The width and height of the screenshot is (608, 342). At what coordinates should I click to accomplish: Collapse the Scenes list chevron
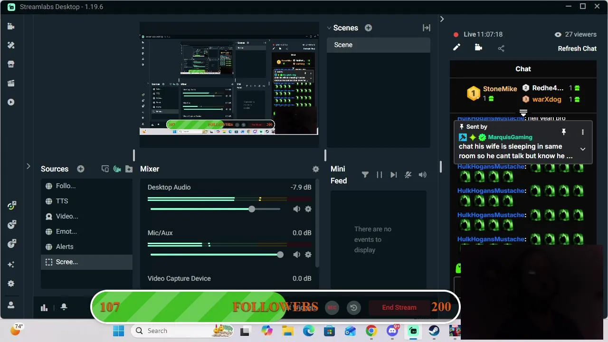coord(329,28)
